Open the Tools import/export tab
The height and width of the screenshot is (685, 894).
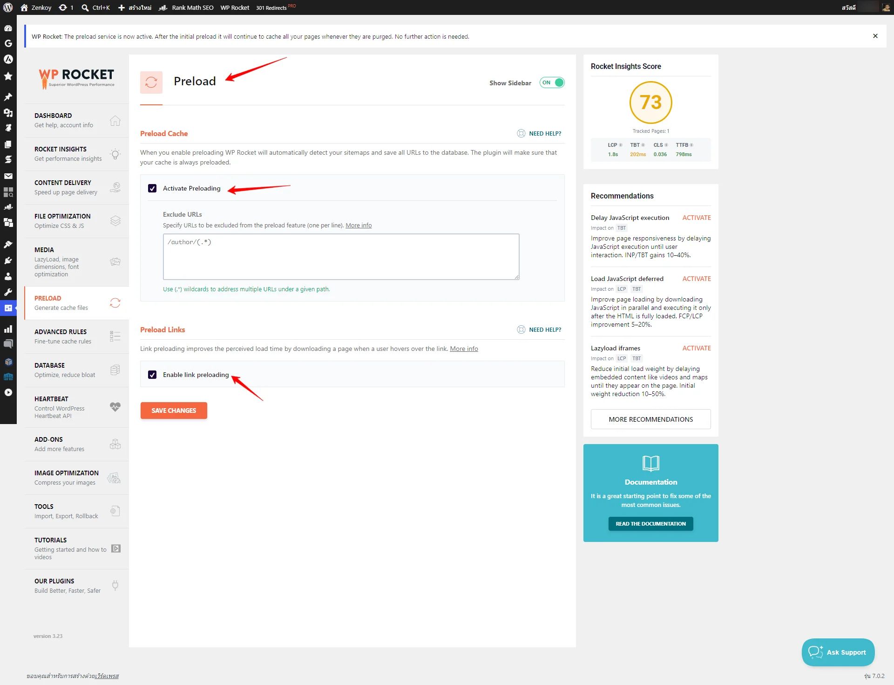[x=77, y=511]
